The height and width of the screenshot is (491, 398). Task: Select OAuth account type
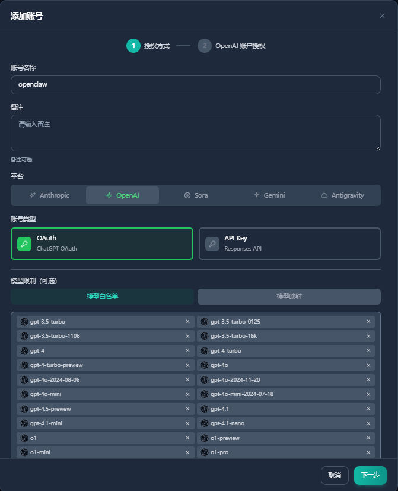click(102, 243)
